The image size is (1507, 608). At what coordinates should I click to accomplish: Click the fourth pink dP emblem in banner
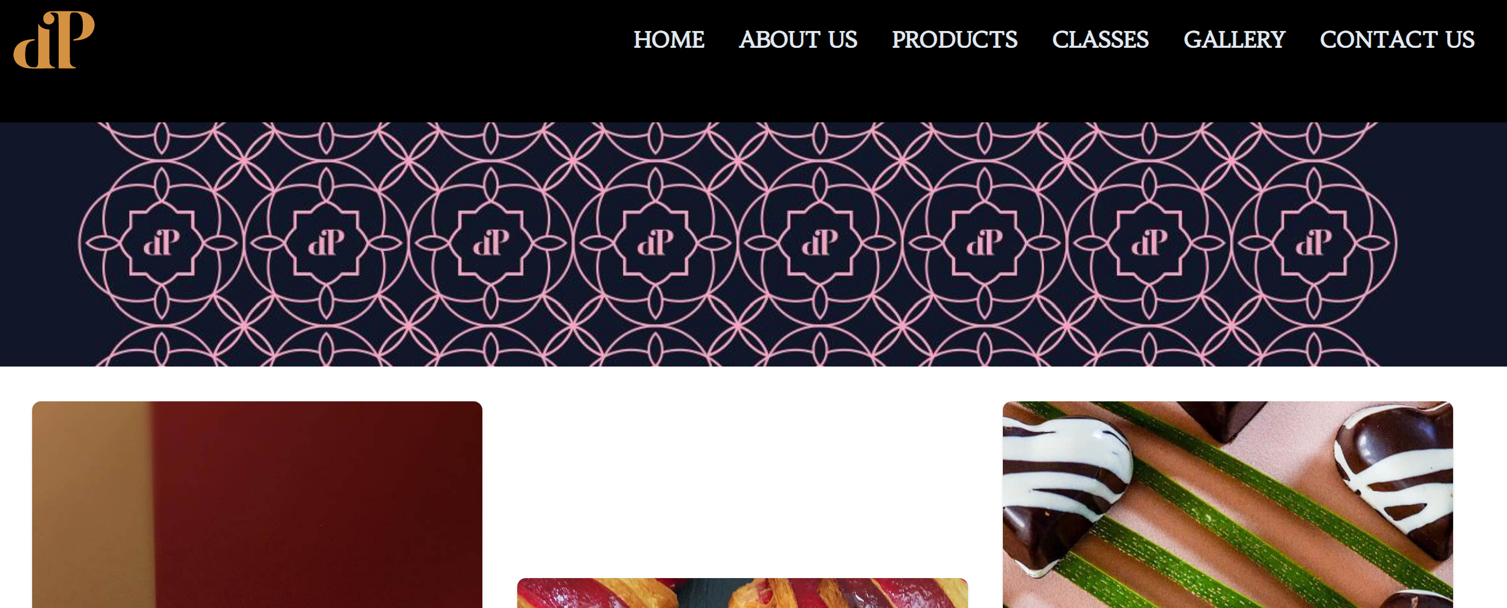[x=655, y=243]
